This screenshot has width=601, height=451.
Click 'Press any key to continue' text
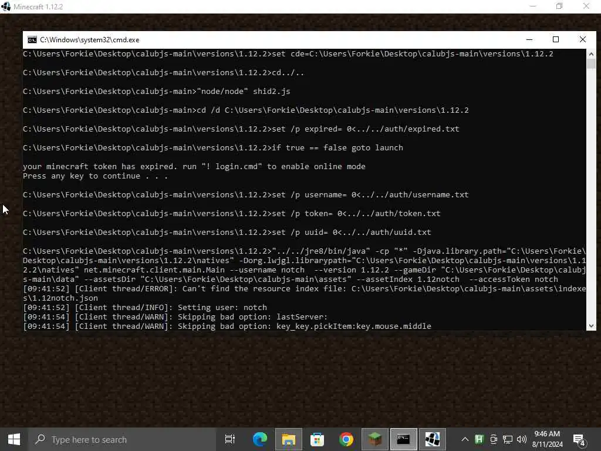pyautogui.click(x=95, y=176)
